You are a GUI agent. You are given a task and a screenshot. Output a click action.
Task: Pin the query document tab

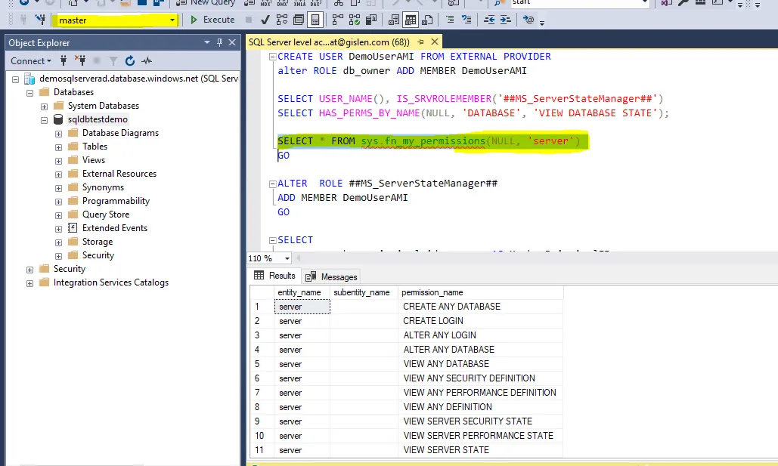pos(420,42)
